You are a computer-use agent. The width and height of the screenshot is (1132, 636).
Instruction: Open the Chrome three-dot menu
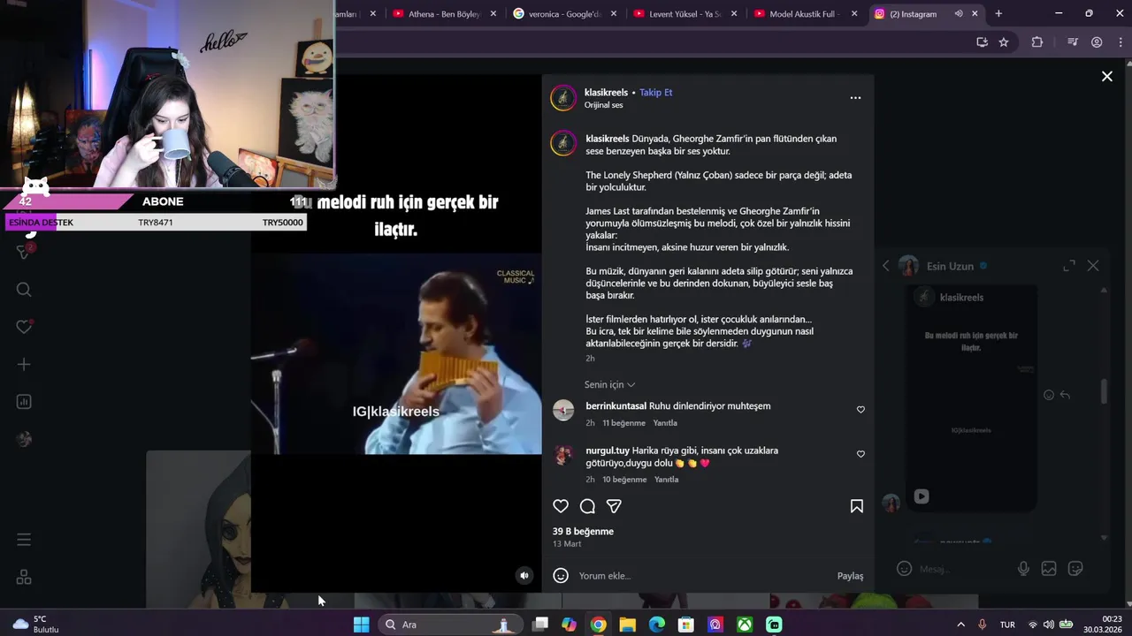coord(1120,42)
